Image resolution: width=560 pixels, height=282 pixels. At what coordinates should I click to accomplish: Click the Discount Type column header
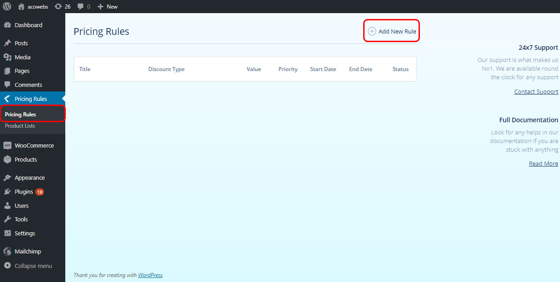(x=166, y=69)
